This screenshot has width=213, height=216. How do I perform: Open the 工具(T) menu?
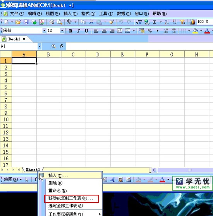click(106, 14)
